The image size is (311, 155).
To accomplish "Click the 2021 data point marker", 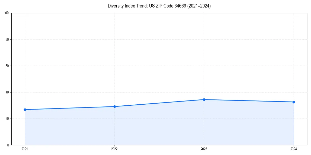I will click(25, 110).
